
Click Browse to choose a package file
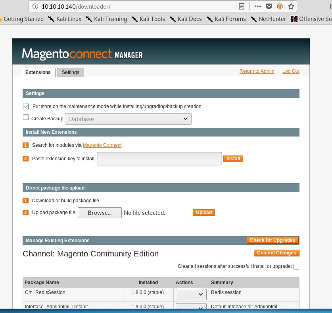[x=100, y=212]
